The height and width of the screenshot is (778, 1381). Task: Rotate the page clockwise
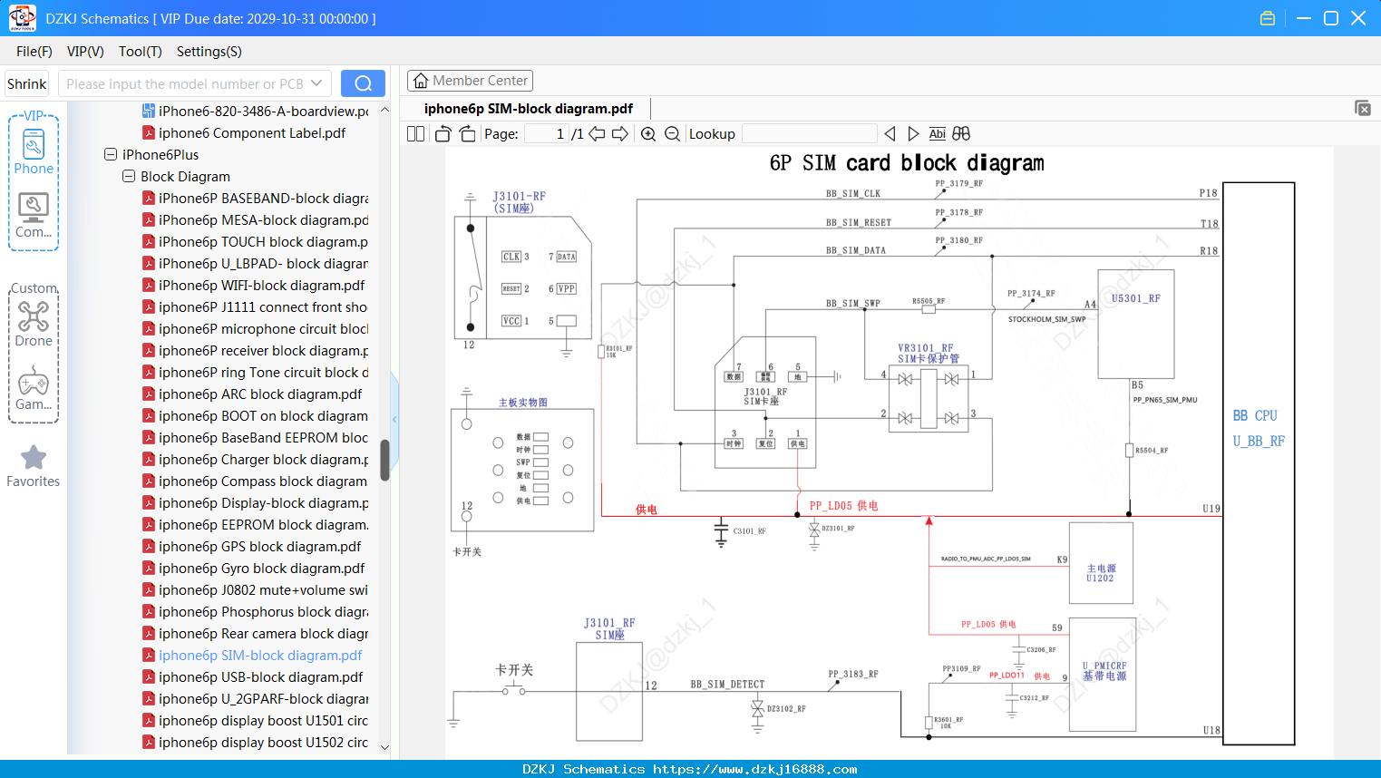coord(467,134)
